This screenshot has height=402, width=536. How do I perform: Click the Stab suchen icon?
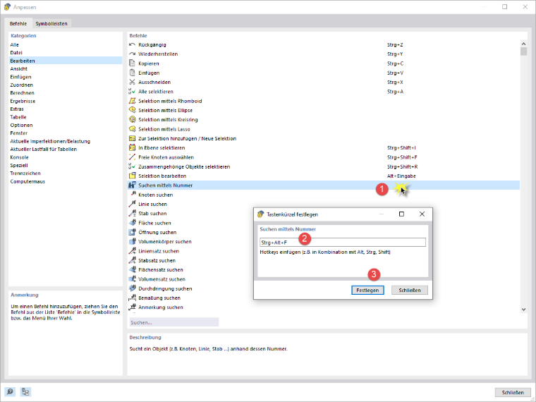click(x=133, y=213)
